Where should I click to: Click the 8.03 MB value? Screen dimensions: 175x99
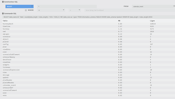tap(120, 24)
